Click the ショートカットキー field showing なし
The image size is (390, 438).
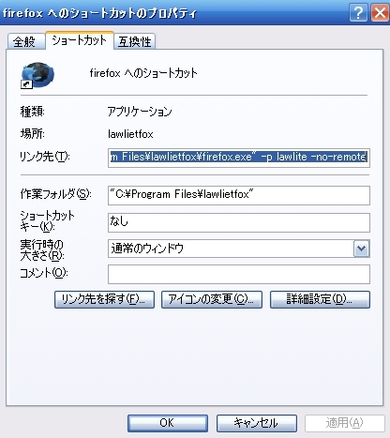coord(239,222)
